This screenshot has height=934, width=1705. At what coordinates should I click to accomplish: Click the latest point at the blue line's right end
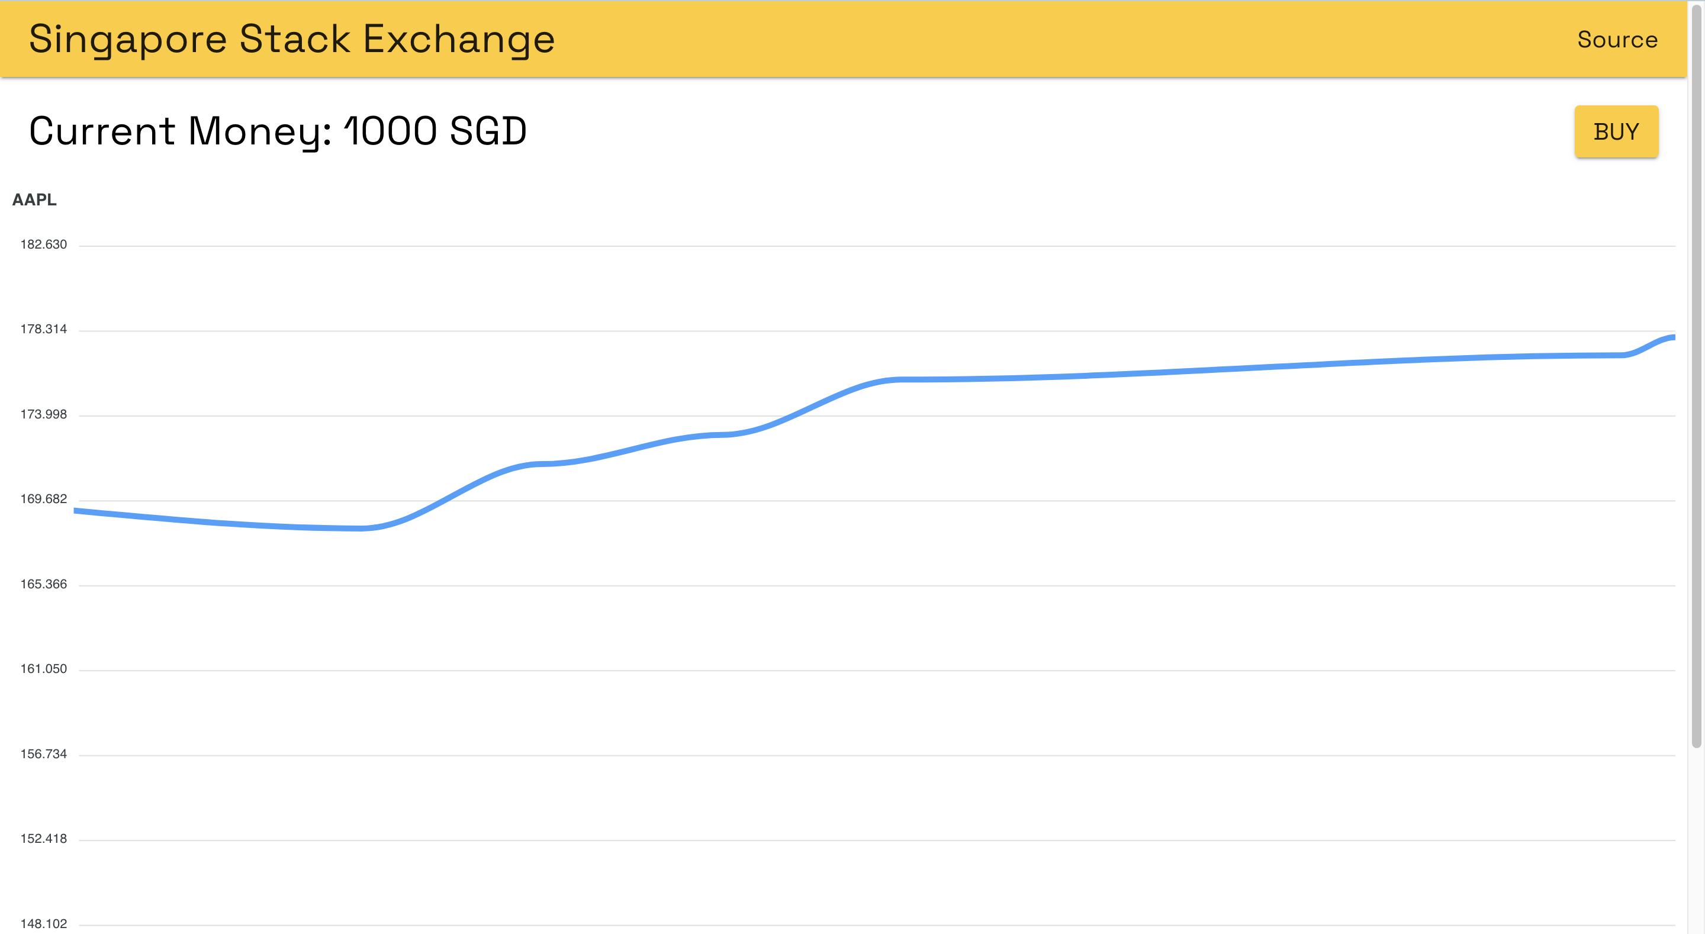1672,338
